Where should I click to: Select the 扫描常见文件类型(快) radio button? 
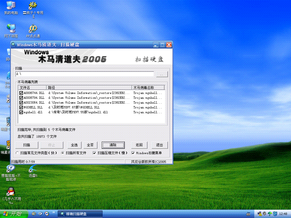pyautogui.click(x=17, y=153)
